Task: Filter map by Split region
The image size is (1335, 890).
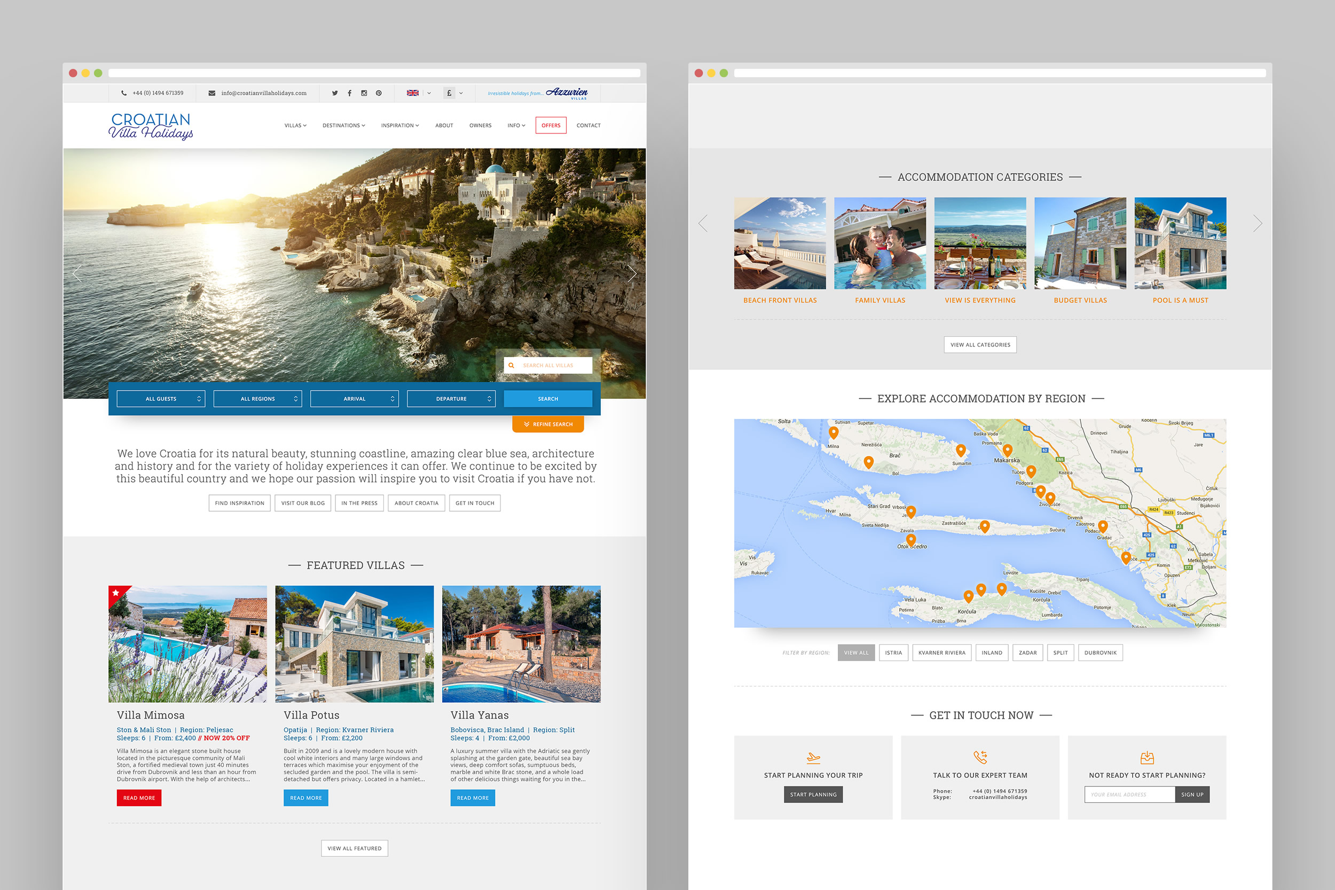Action: tap(1061, 653)
